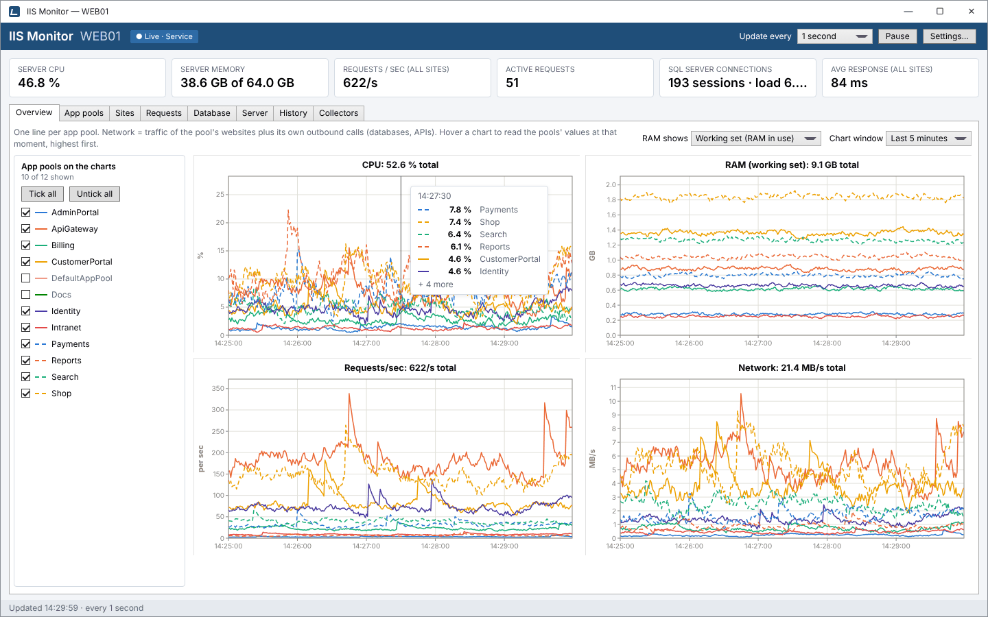Open the Update every interval dropdown
The image size is (988, 617).
pyautogui.click(x=834, y=36)
